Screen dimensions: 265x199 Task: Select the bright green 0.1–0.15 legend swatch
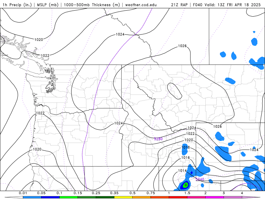[69, 197]
